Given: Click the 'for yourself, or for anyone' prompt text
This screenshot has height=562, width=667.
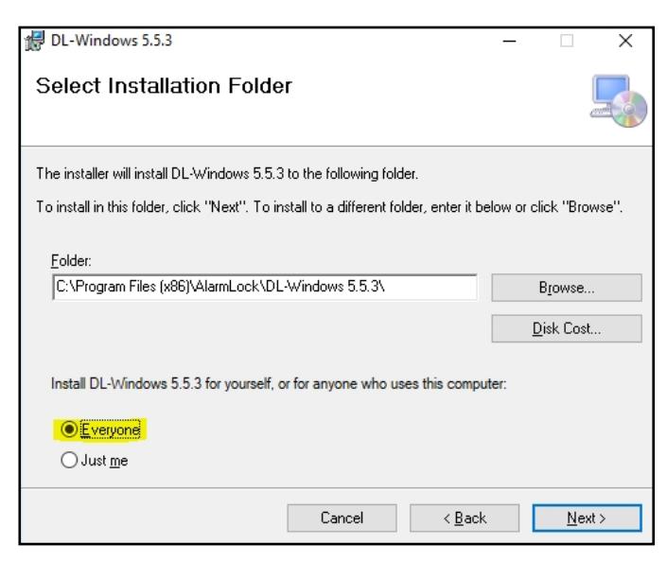Looking at the screenshot, I should click(278, 384).
